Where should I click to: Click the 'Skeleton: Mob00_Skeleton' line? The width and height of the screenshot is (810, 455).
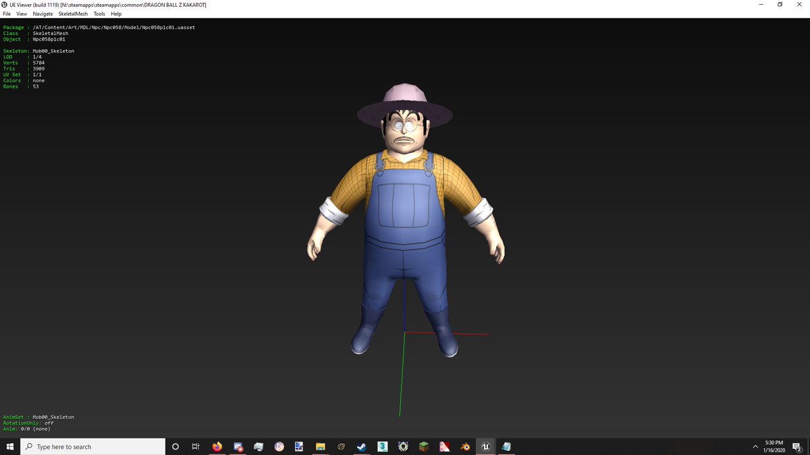tap(38, 51)
